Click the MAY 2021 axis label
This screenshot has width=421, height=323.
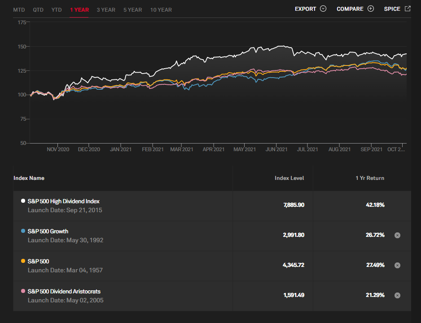pos(244,149)
